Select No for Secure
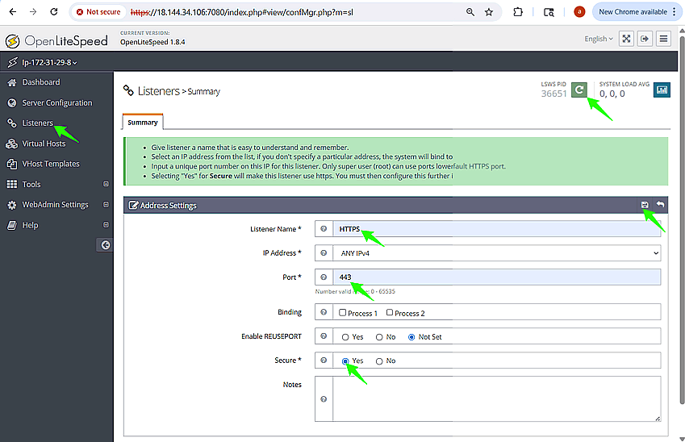Image resolution: width=685 pixels, height=442 pixels. point(379,361)
